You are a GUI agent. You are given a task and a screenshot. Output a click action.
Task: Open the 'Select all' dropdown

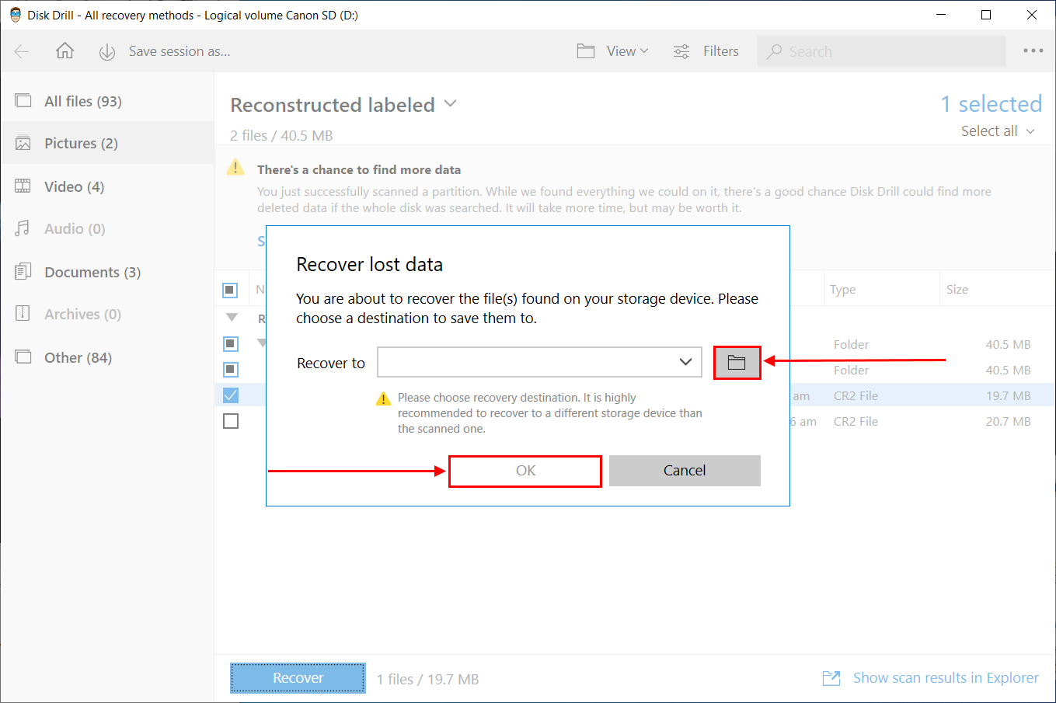point(998,131)
